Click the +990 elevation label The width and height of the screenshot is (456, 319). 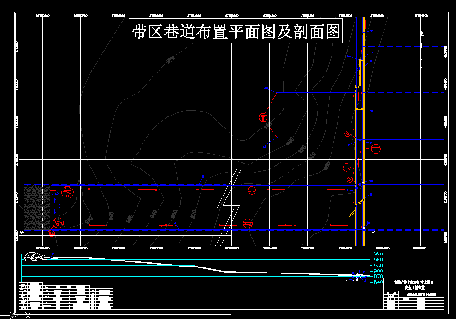pos(377,254)
